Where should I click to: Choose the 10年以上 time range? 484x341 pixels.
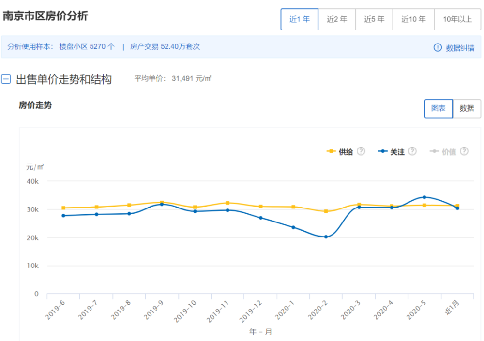pyautogui.click(x=457, y=19)
